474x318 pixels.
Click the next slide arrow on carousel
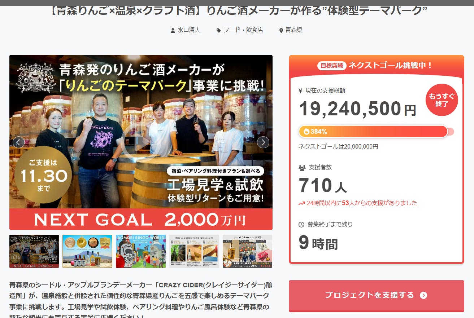point(263,142)
